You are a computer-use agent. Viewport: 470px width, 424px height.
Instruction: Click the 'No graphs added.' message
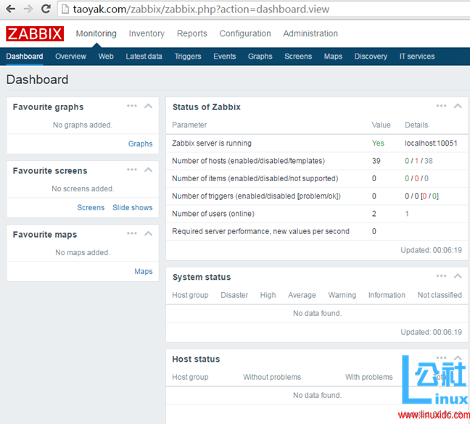[83, 125]
